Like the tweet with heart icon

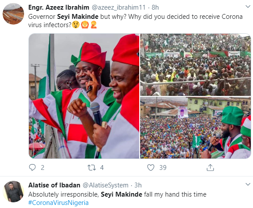coord(151,168)
